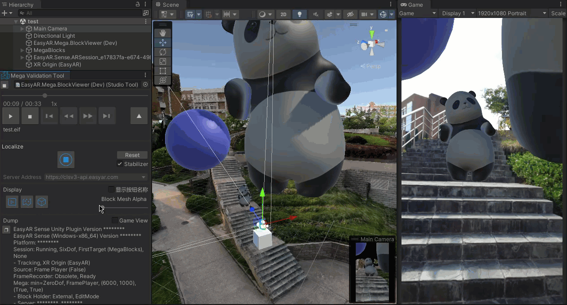Switch to the Game tab
The height and width of the screenshot is (305, 567).
[412, 4]
